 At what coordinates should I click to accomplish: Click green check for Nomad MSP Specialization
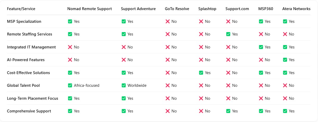pyautogui.click(x=70, y=21)
